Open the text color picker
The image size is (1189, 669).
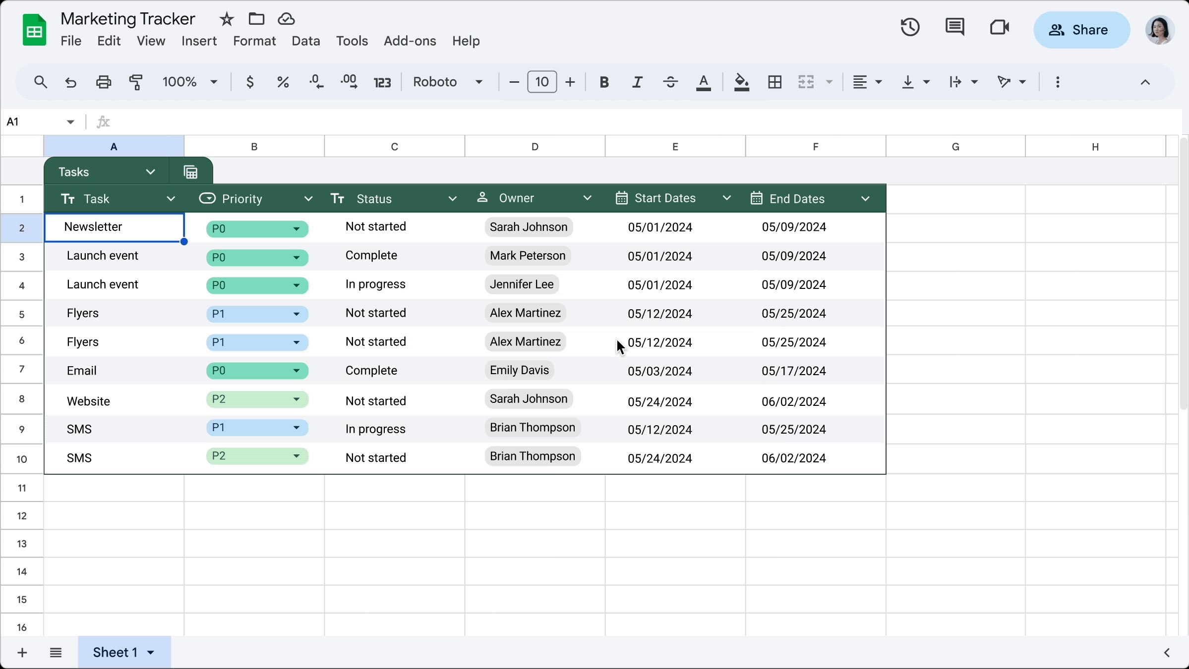(703, 82)
